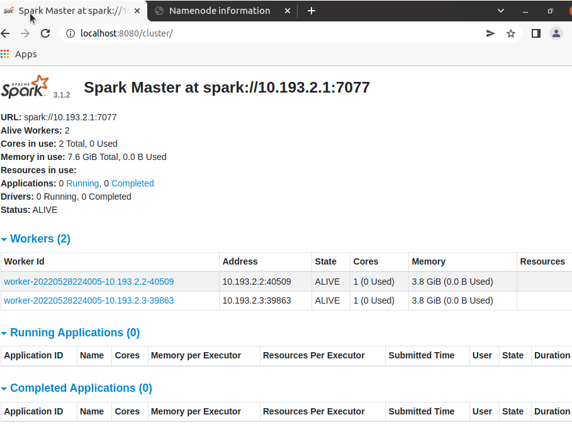Click the browser profile avatar
572x434 pixels.
point(556,33)
